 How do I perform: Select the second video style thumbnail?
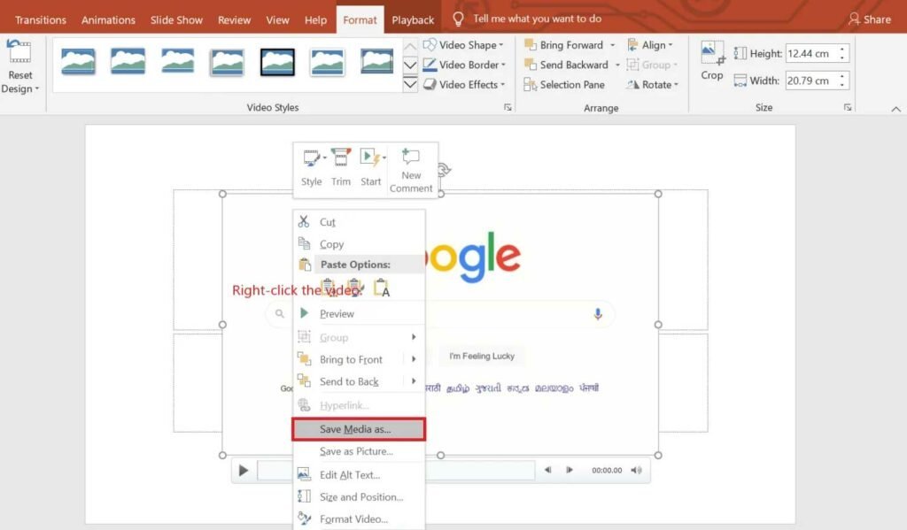pos(128,62)
